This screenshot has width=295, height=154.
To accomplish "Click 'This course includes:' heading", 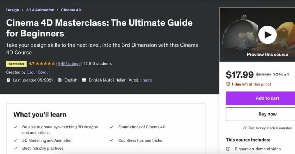I will (248, 140).
